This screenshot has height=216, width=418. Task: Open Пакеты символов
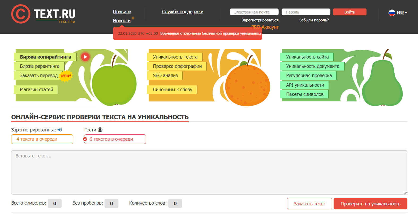tap(305, 94)
